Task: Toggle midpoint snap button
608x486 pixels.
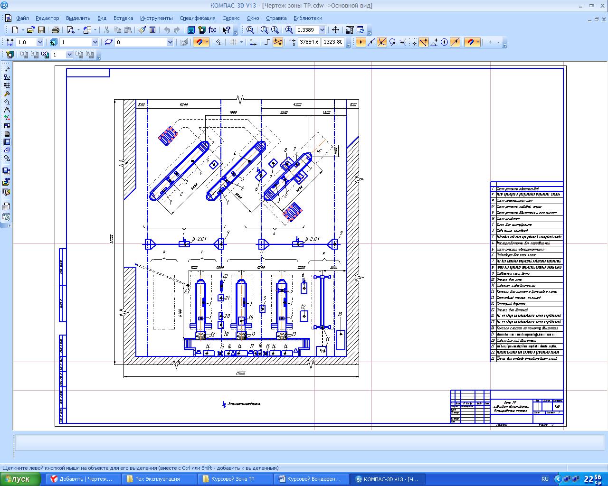Action: click(x=371, y=42)
